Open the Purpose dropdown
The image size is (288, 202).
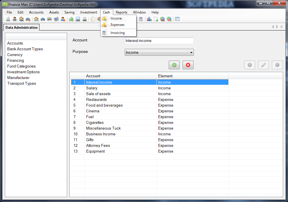point(159,52)
